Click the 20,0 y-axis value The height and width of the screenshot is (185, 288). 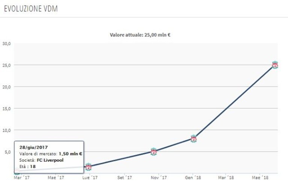coord(7,87)
